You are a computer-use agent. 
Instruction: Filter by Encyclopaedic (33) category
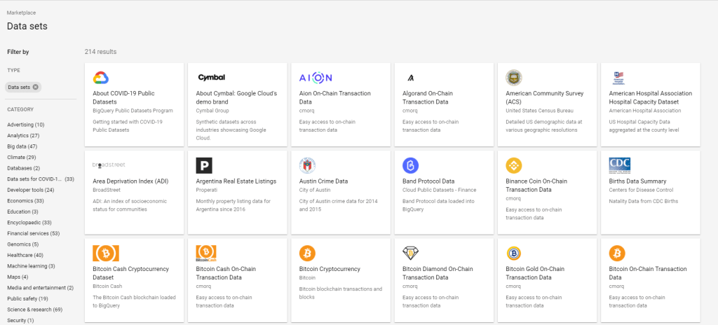29,223
